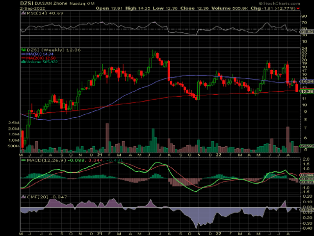The image size is (314, 236).
Task: Click the CMF(20) -0.047 panel label
Action: [47, 197]
